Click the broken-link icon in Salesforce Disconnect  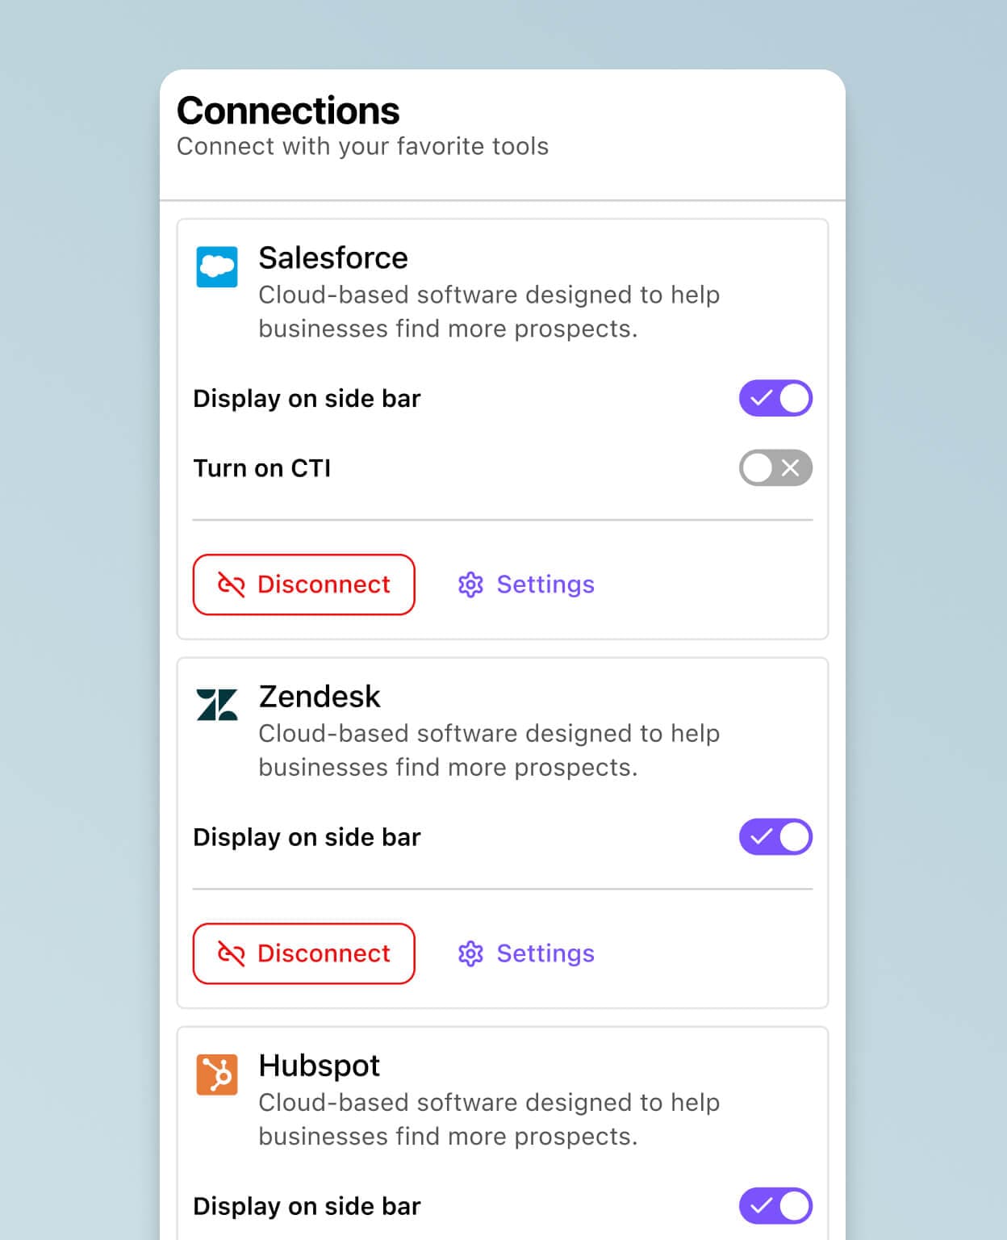(x=232, y=584)
